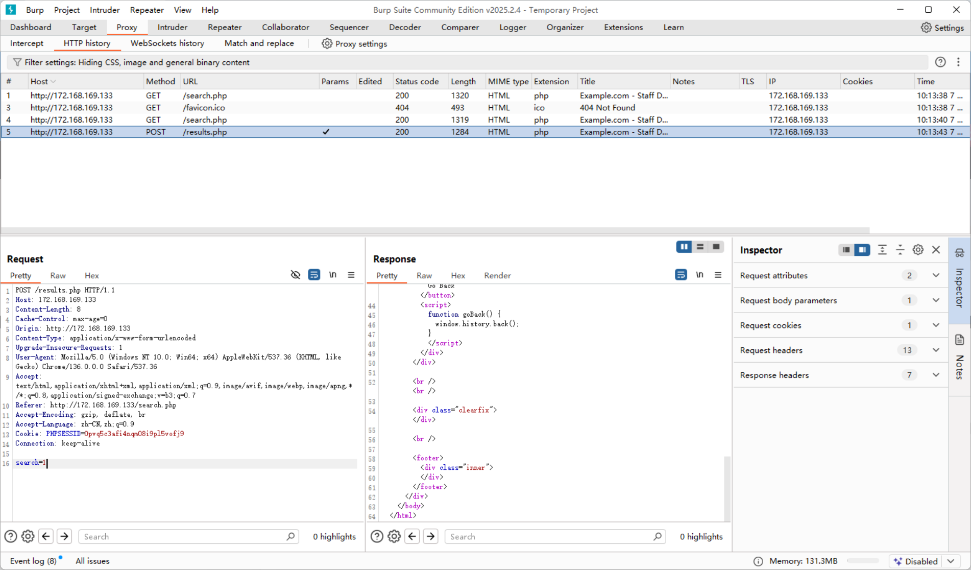Open the Match and replace sub-tab
The image size is (971, 570).
tap(259, 43)
